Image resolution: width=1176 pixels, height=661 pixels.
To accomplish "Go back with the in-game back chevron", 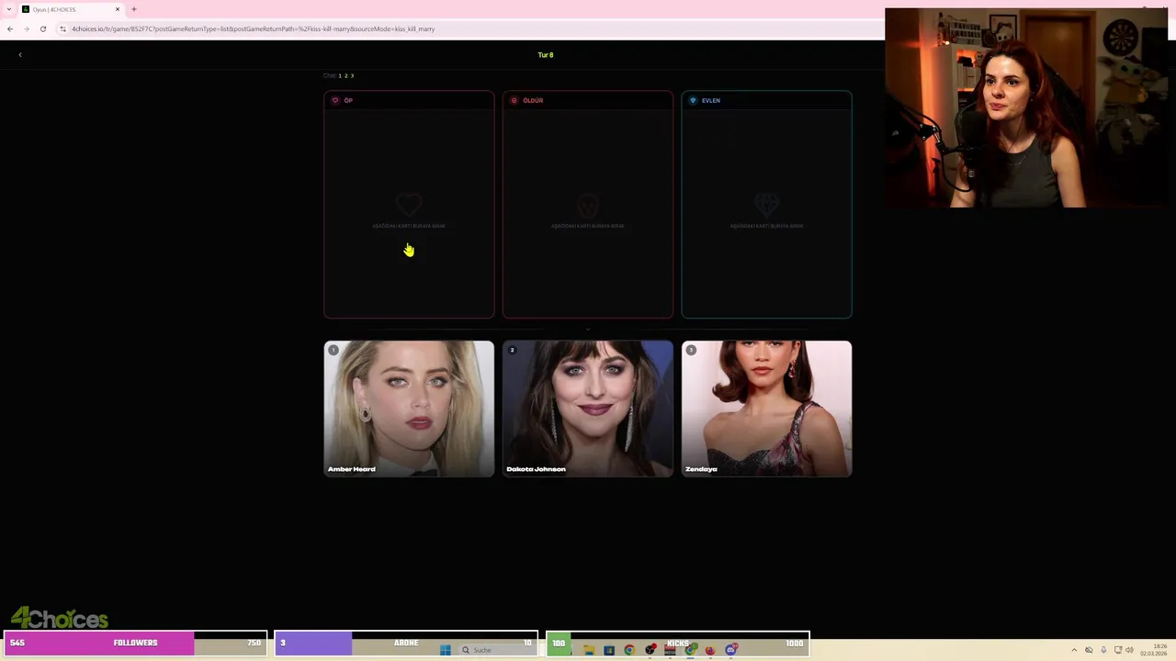I will pos(20,55).
